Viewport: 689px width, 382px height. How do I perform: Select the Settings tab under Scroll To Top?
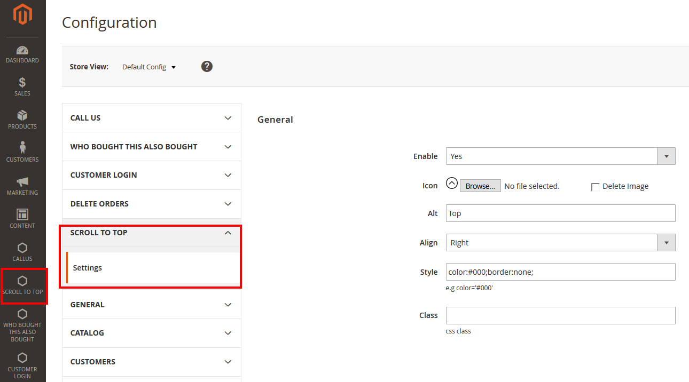click(88, 268)
